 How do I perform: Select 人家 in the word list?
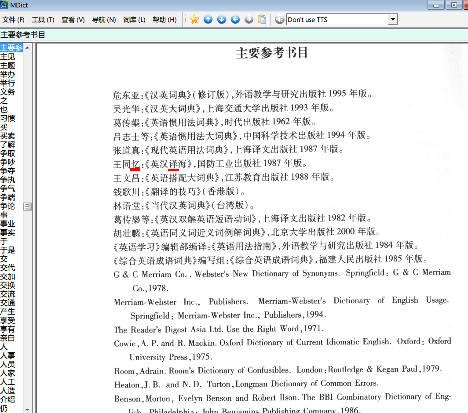[7, 373]
